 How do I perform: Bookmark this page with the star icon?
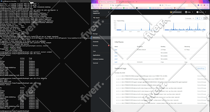point(162,5)
